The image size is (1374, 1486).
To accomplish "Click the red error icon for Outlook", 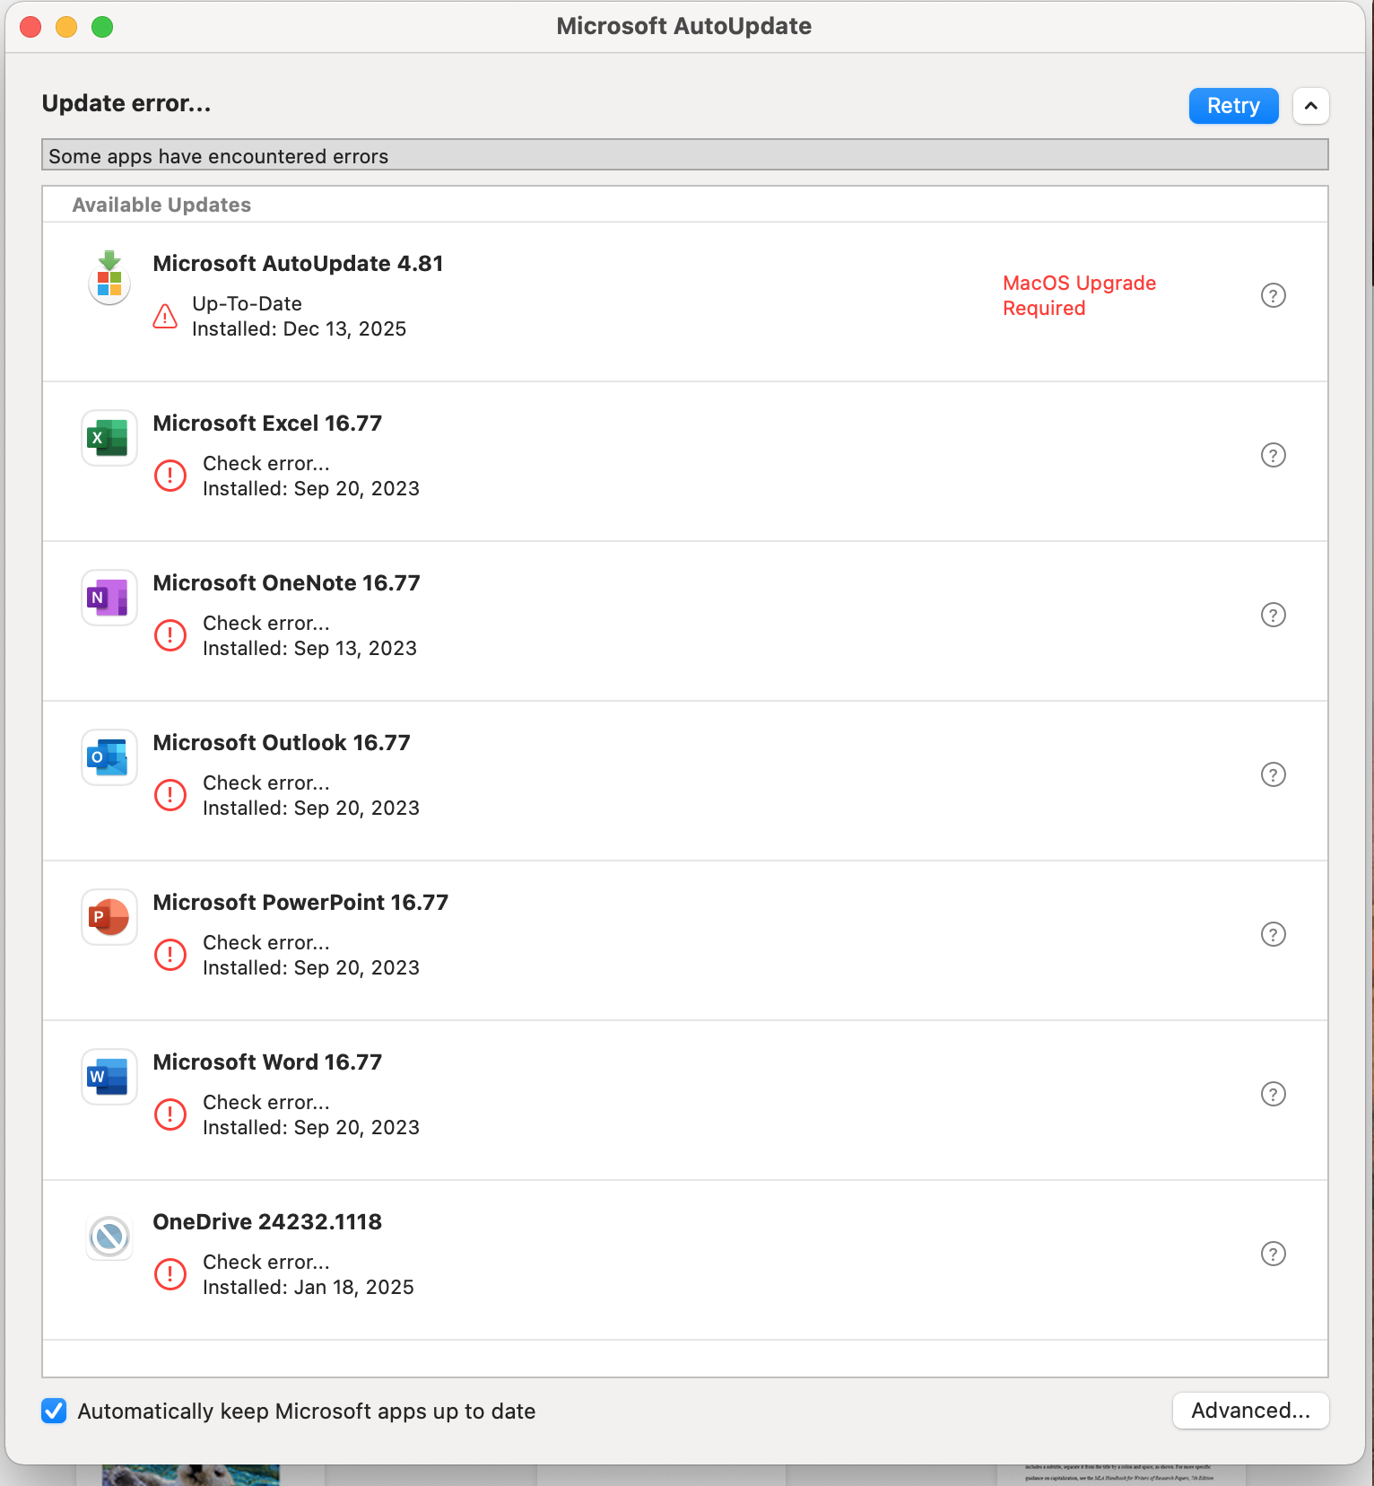I will (170, 795).
